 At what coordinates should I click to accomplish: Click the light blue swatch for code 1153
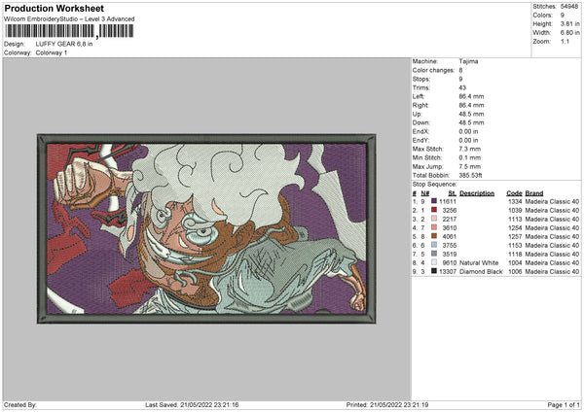pyautogui.click(x=434, y=245)
